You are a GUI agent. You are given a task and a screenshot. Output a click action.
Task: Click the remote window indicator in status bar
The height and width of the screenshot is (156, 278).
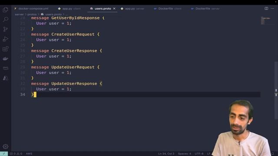click(4, 154)
